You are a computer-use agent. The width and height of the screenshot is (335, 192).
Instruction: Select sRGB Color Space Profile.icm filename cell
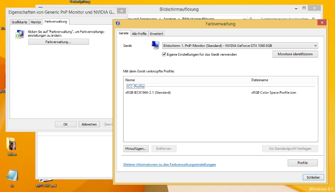pos(274,92)
